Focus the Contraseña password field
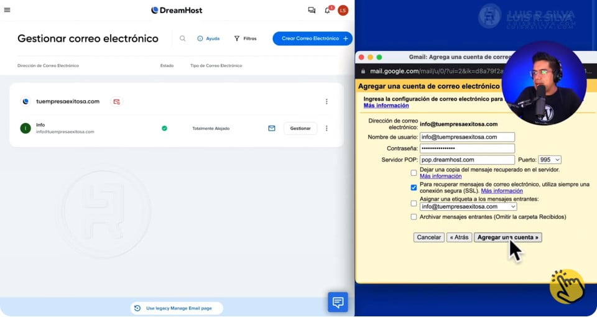Viewport: 597px width, 317px height. point(467,149)
